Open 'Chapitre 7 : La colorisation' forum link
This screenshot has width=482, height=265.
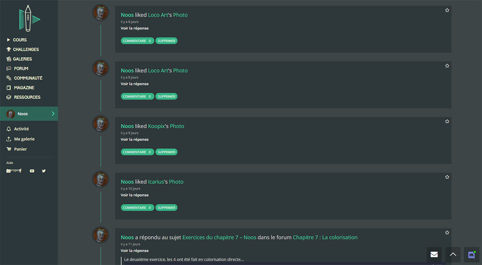(325, 237)
